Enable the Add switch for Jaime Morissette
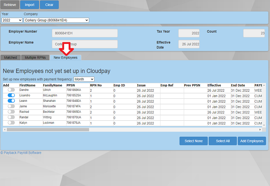The width and height of the screenshot is (270, 186). point(11,106)
